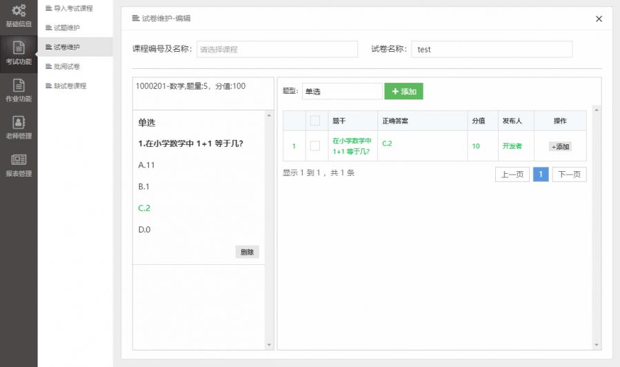Open the 课程编号及名称 course selector
Screen dimensions: 620x367
pos(277,49)
